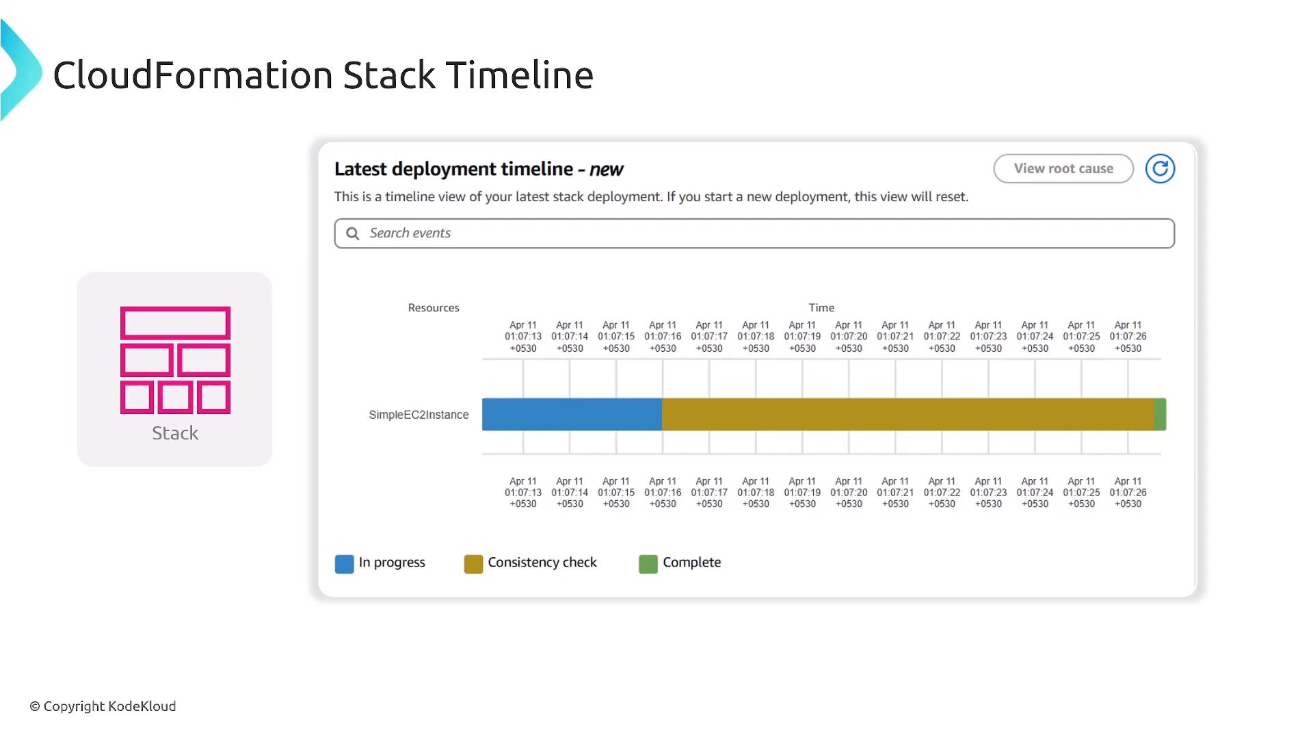The height and width of the screenshot is (739, 1313).
Task: Click the refresh timeline icon
Action: (x=1160, y=168)
